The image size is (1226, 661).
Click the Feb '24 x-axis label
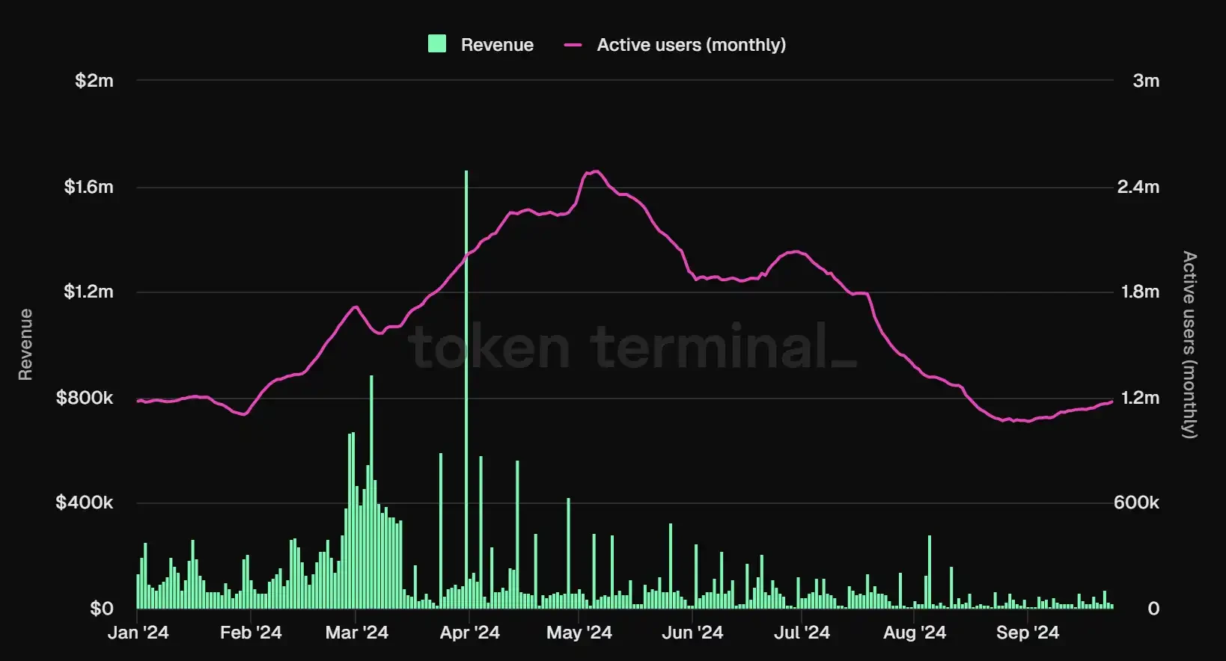pos(251,633)
